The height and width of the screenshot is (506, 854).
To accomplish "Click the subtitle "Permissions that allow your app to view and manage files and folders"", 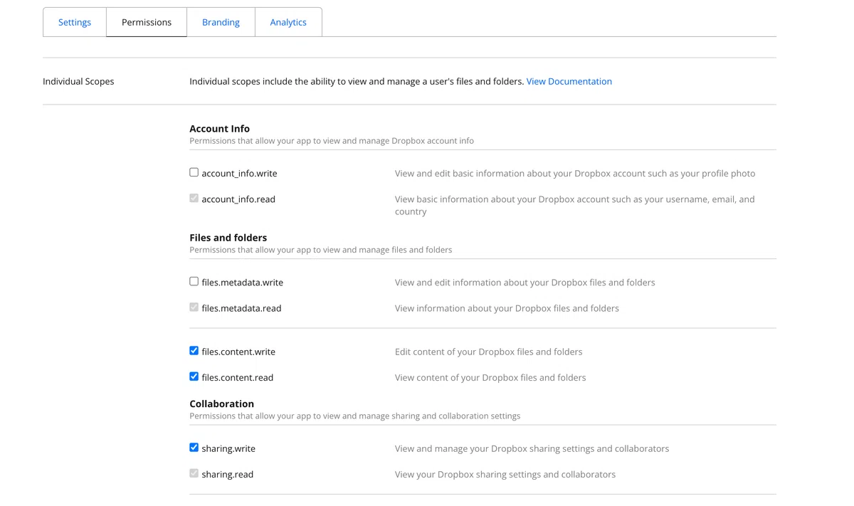I will pyautogui.click(x=321, y=250).
